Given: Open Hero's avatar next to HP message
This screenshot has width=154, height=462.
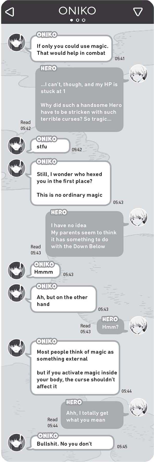Looking at the screenshot, I should (x=138, y=74).
